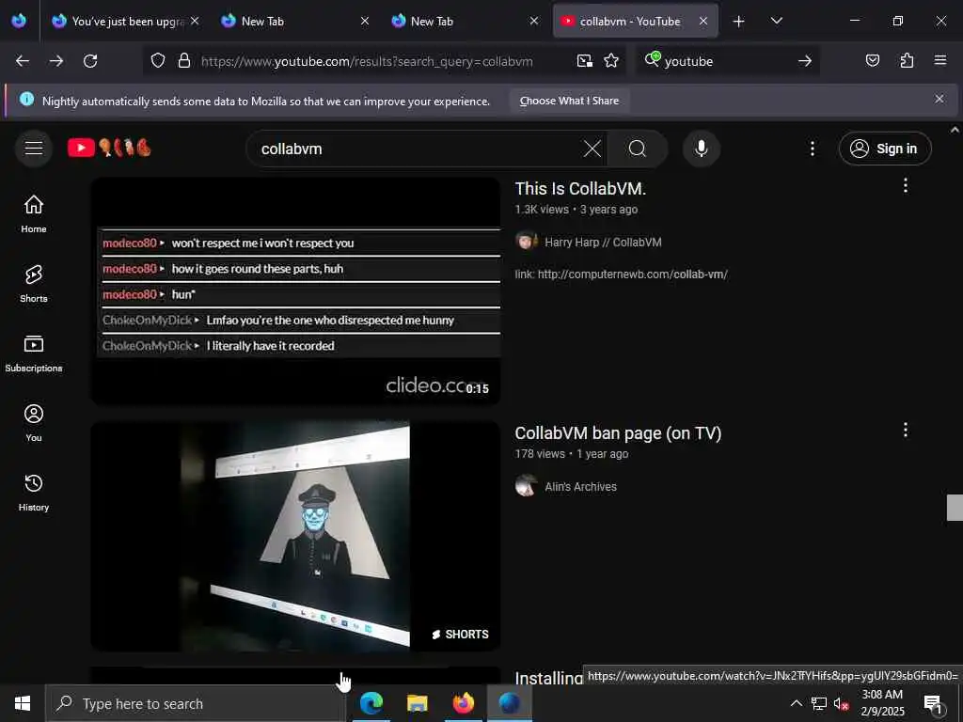Image resolution: width=963 pixels, height=722 pixels.
Task: Switch to second New Tab
Action: [464, 22]
